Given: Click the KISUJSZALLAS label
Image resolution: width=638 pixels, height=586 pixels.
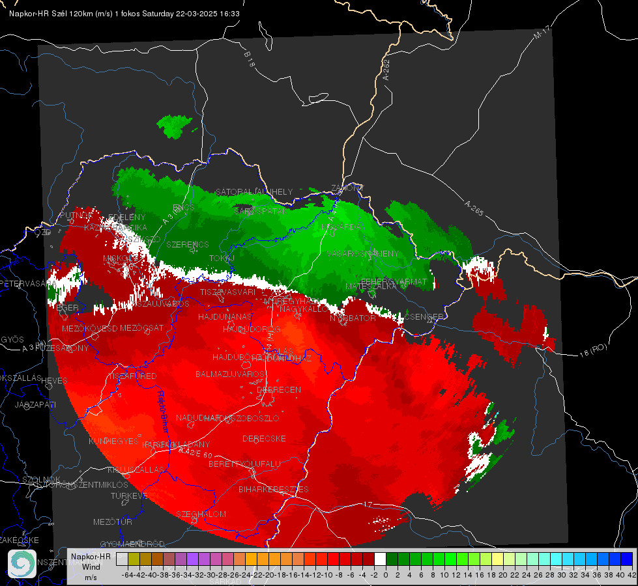Looking at the screenshot, I should [136, 470].
